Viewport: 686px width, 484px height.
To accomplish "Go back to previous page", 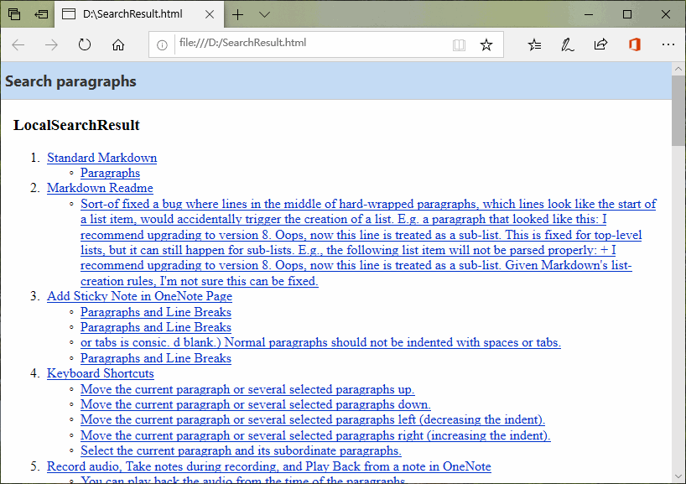I will click(x=18, y=44).
